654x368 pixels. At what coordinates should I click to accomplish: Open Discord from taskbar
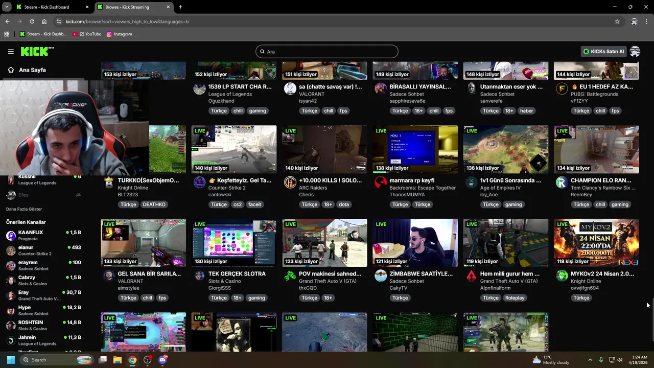coord(163,360)
